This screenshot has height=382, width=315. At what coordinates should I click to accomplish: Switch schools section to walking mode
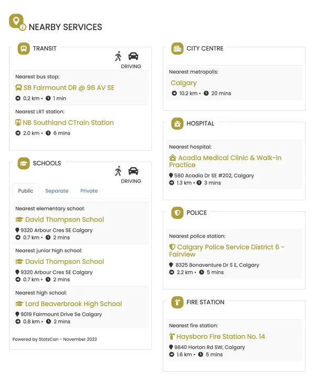pyautogui.click(x=118, y=171)
